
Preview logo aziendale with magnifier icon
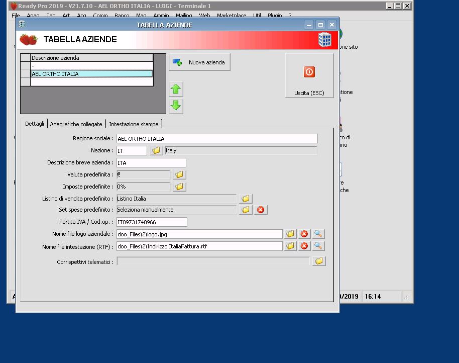point(318,234)
